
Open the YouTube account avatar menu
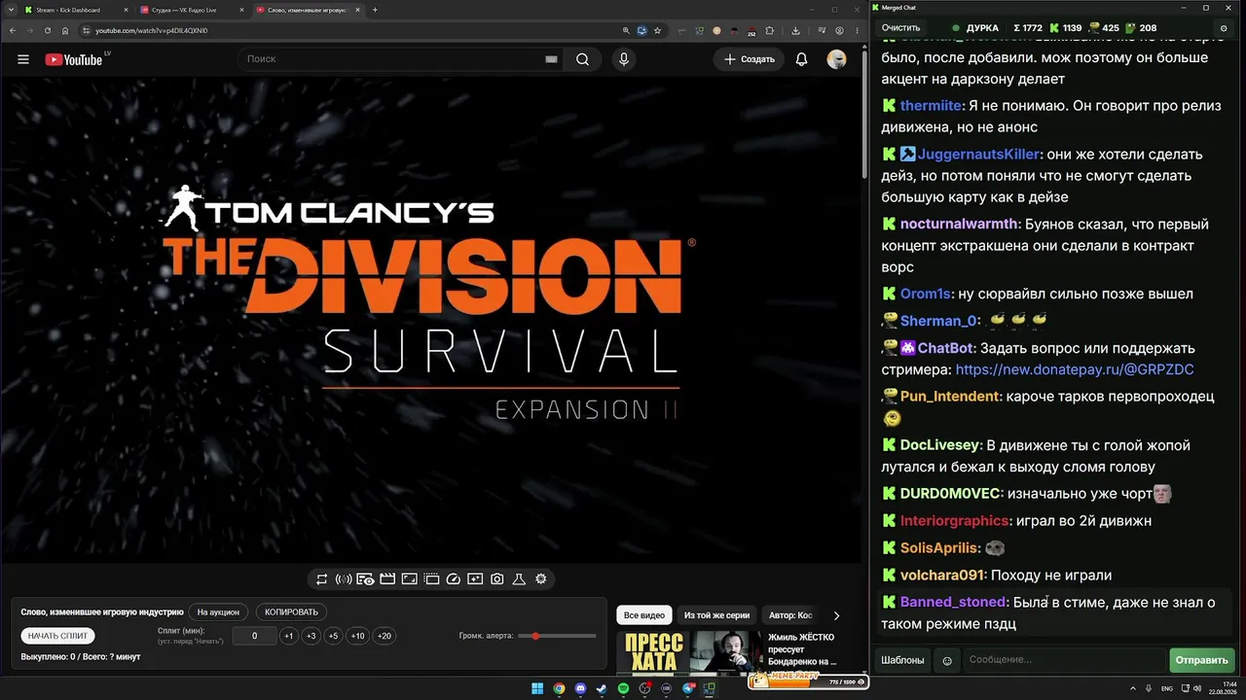tap(836, 59)
